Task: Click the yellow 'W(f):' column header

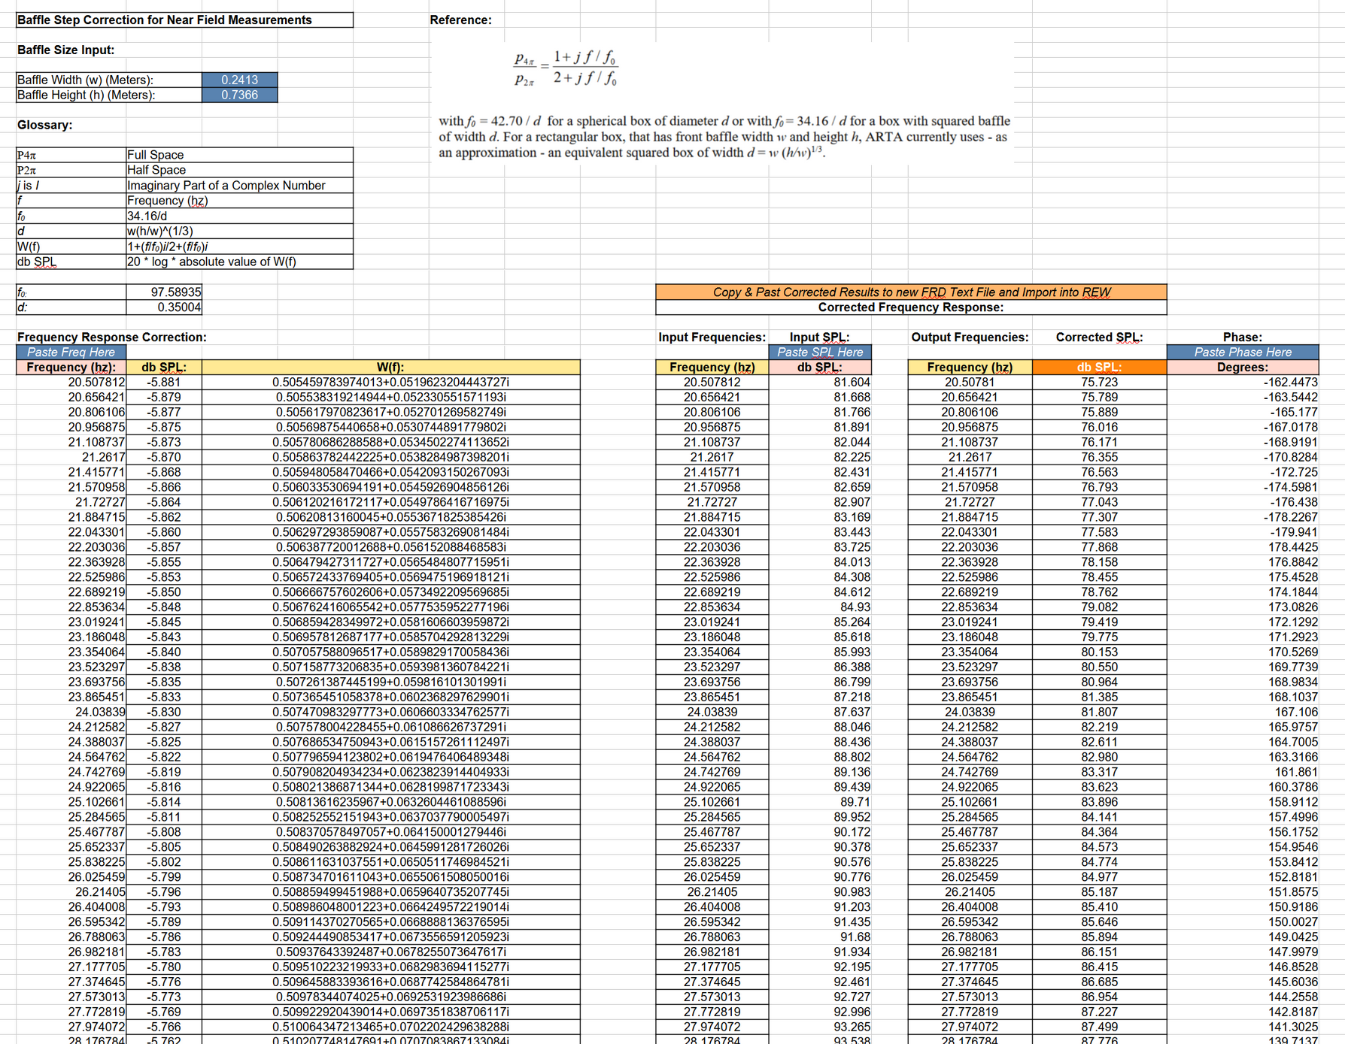Action: point(390,367)
